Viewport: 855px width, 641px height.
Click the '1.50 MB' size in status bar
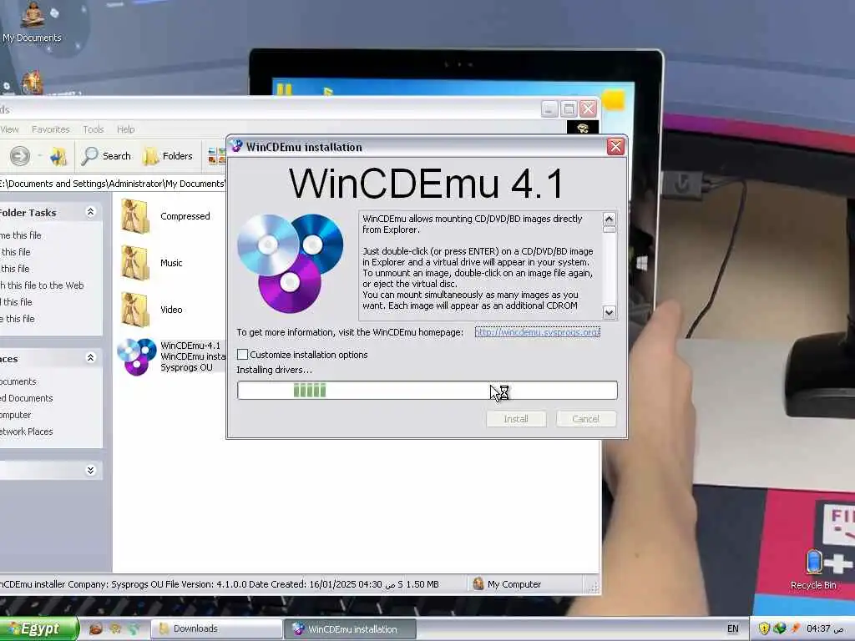[422, 584]
